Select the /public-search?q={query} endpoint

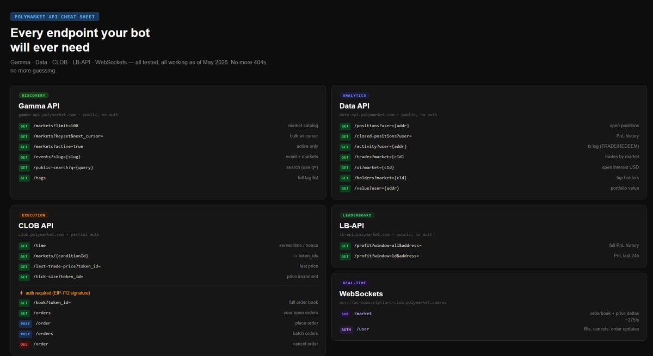point(63,167)
